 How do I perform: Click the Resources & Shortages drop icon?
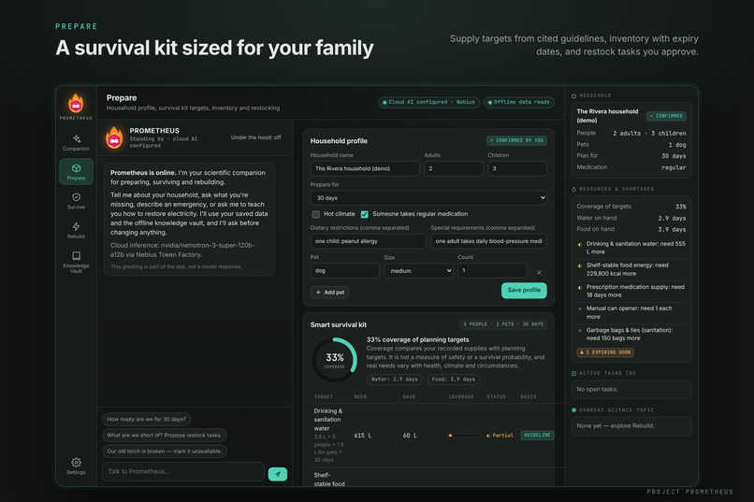573,189
